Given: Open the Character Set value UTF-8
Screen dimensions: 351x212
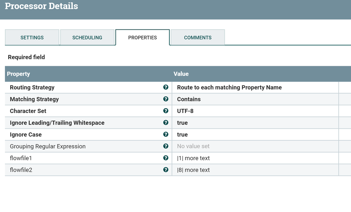Looking at the screenshot, I should (x=185, y=111).
